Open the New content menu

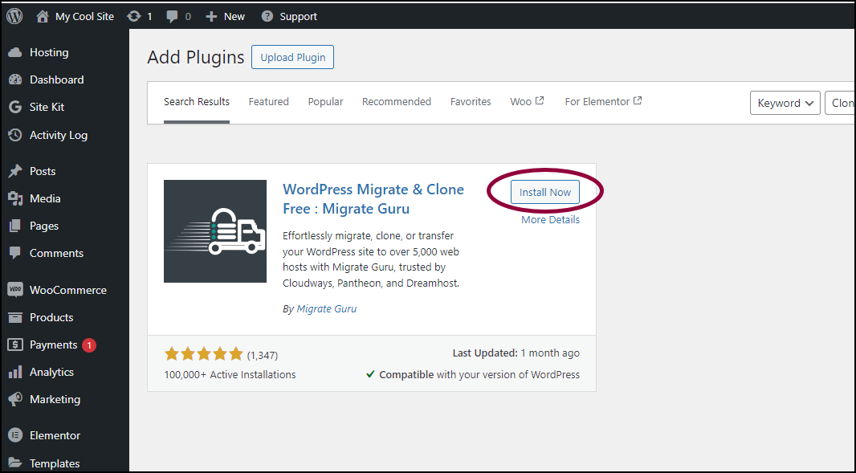click(x=226, y=16)
